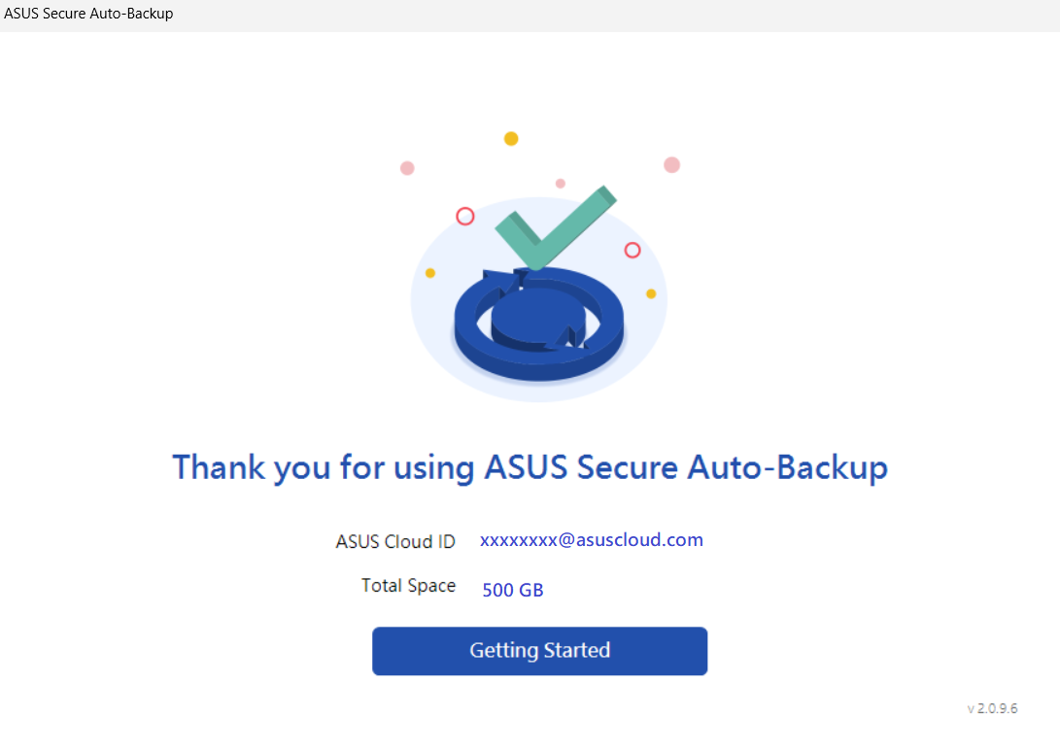
Task: Click the Total Space label
Action: pyautogui.click(x=408, y=586)
